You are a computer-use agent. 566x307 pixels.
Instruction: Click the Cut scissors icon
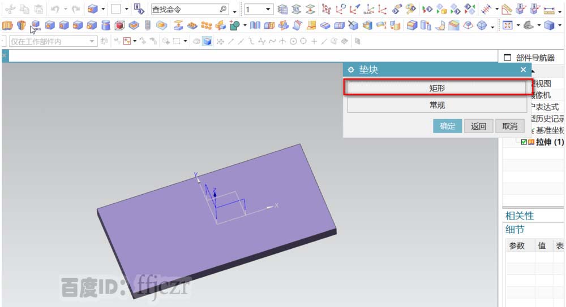click(x=10, y=9)
